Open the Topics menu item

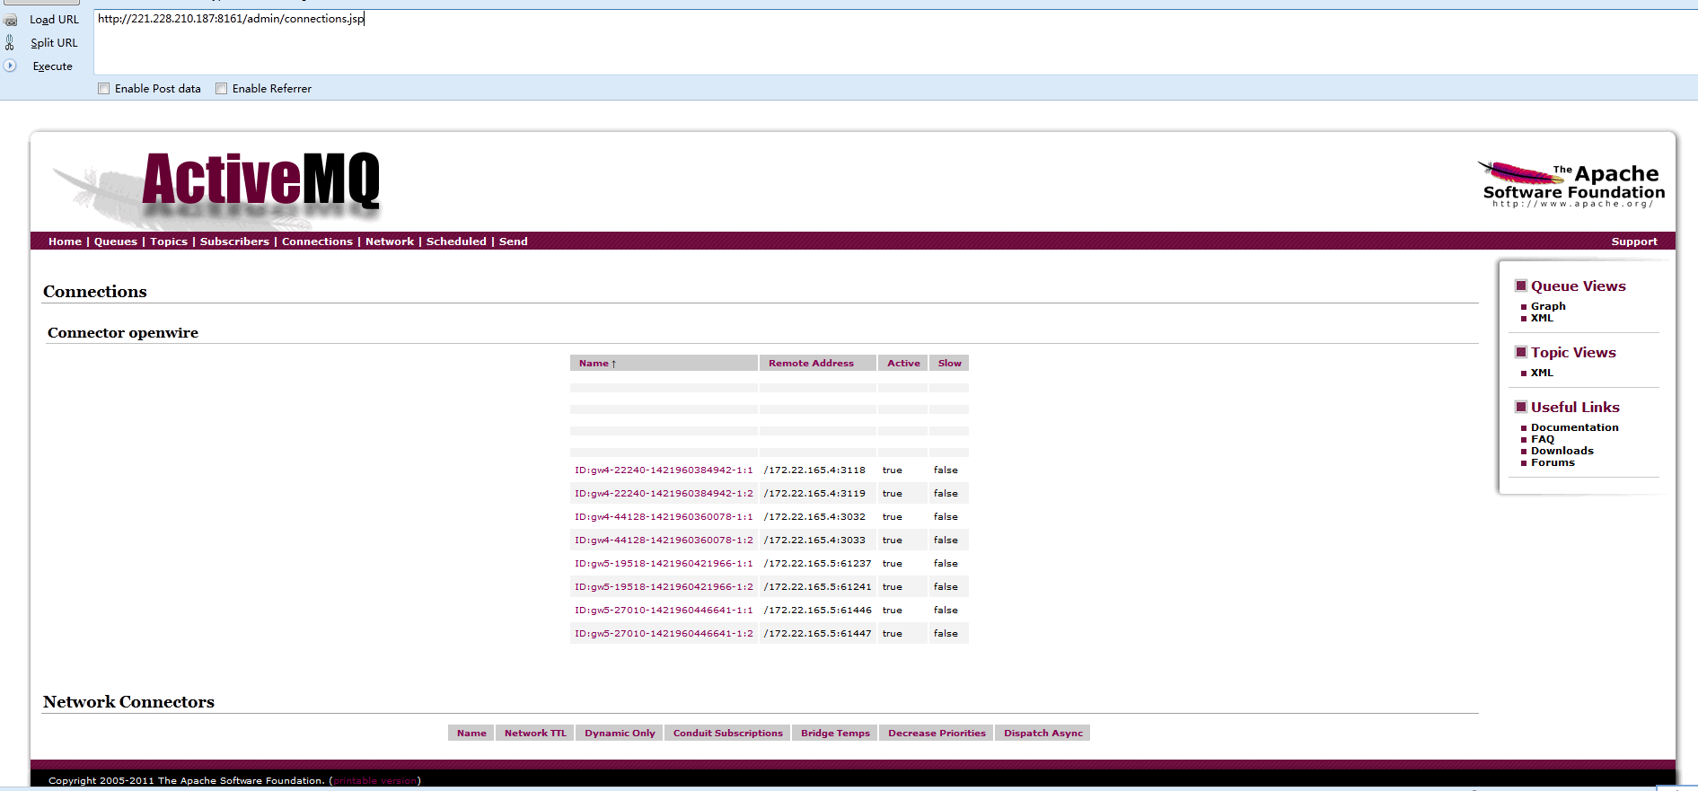pos(169,242)
